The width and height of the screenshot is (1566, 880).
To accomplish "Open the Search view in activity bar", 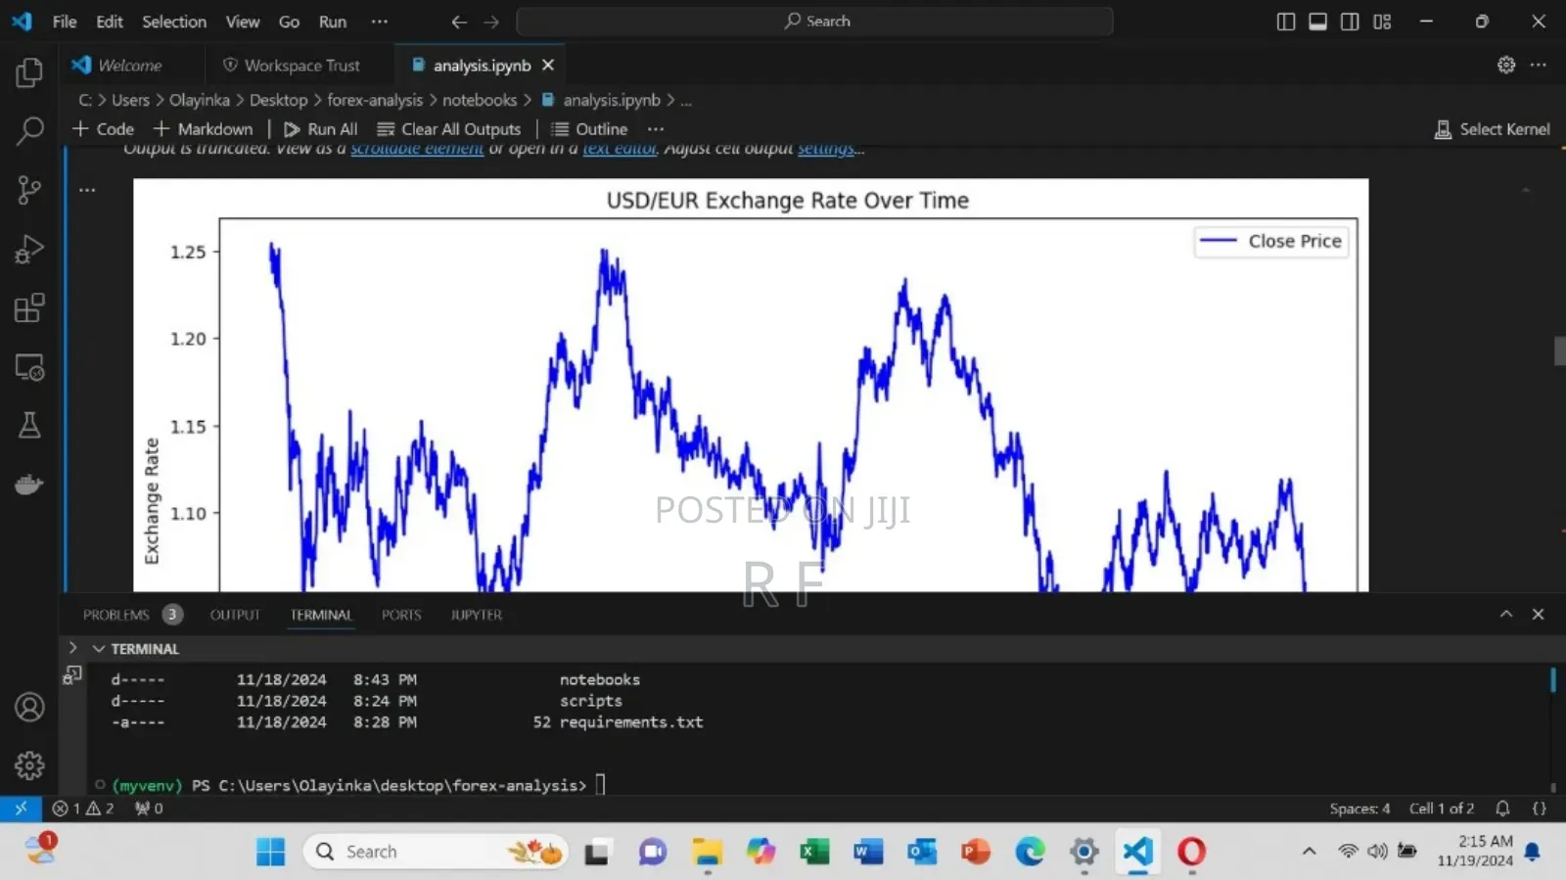I will coord(29,130).
